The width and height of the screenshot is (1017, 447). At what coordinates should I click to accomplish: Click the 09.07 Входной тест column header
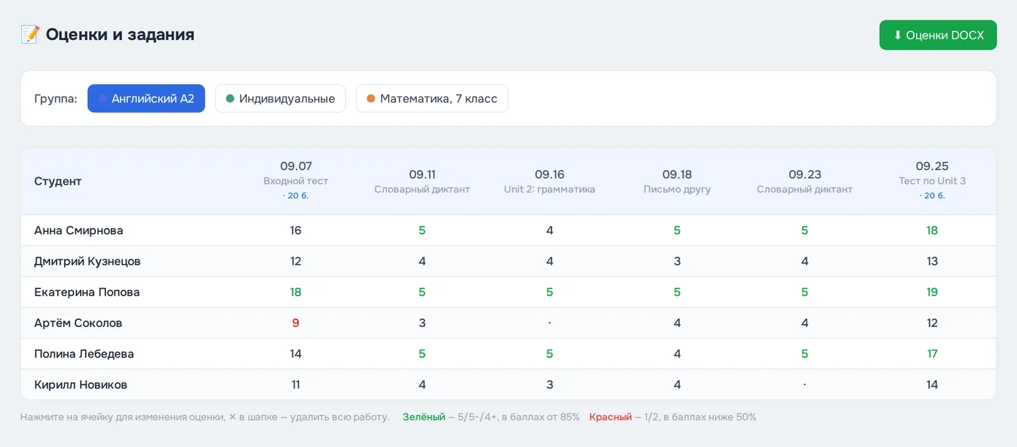click(x=296, y=181)
